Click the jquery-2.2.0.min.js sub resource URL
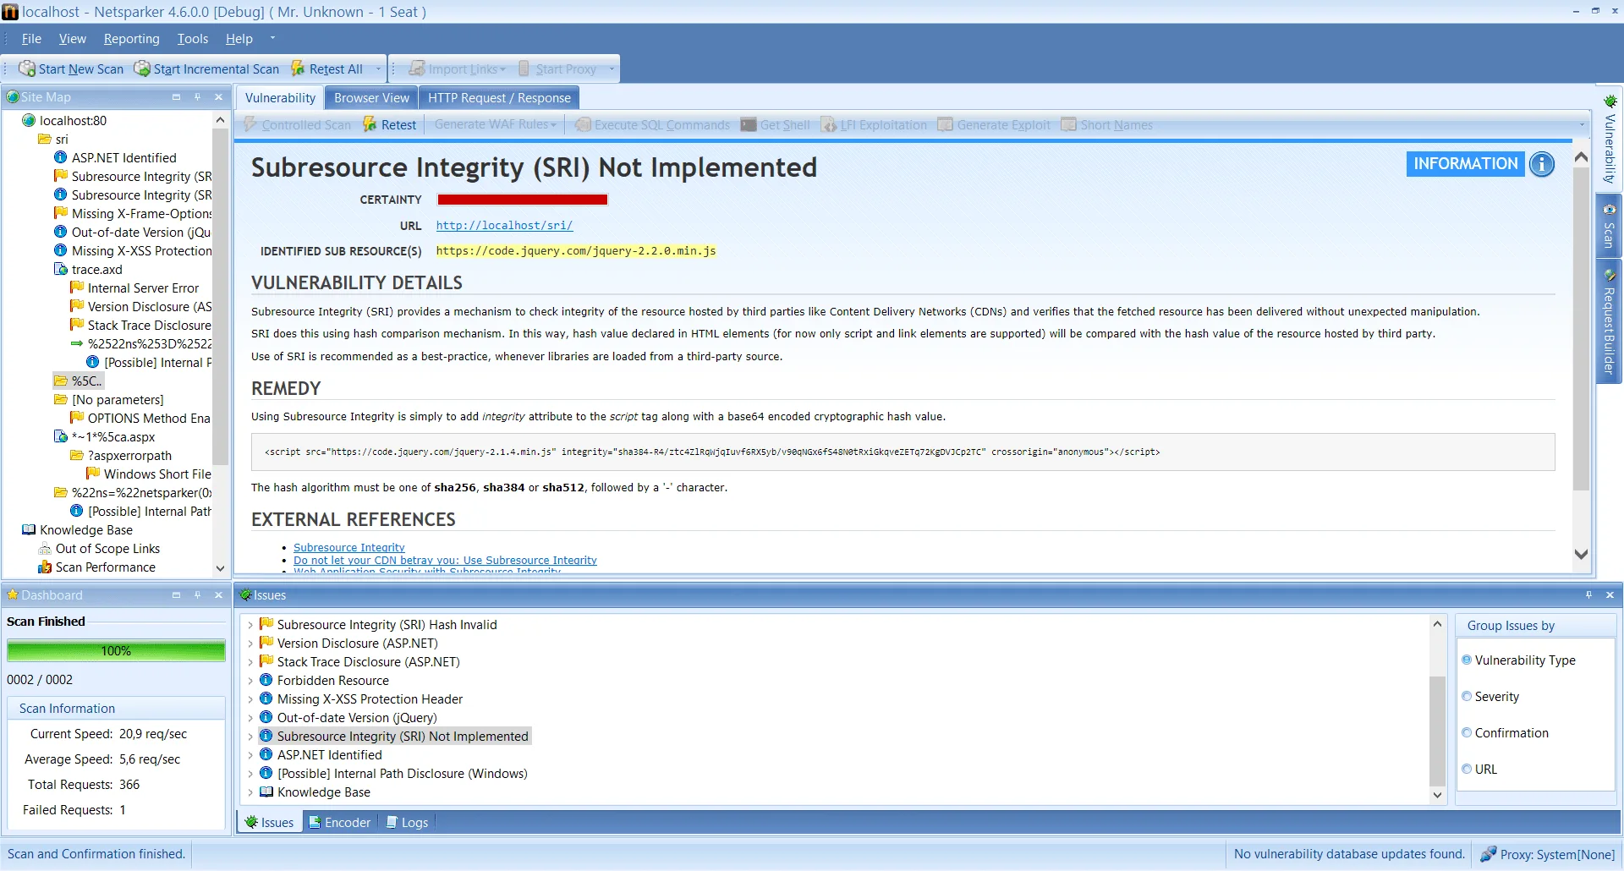1624x871 pixels. click(576, 251)
